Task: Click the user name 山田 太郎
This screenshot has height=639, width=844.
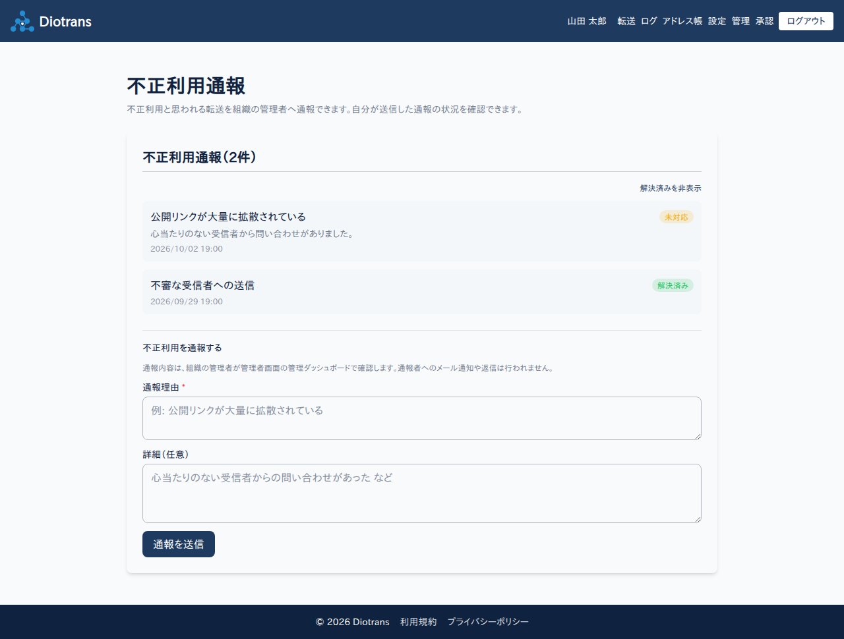Action: (x=587, y=21)
